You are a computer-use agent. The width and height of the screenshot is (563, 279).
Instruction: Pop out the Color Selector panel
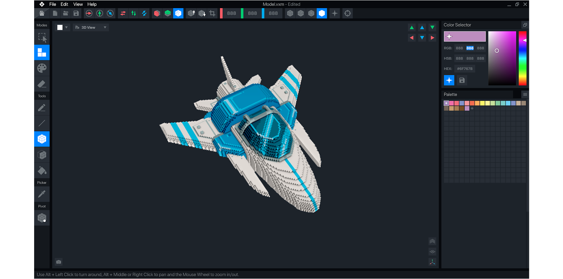tap(525, 25)
